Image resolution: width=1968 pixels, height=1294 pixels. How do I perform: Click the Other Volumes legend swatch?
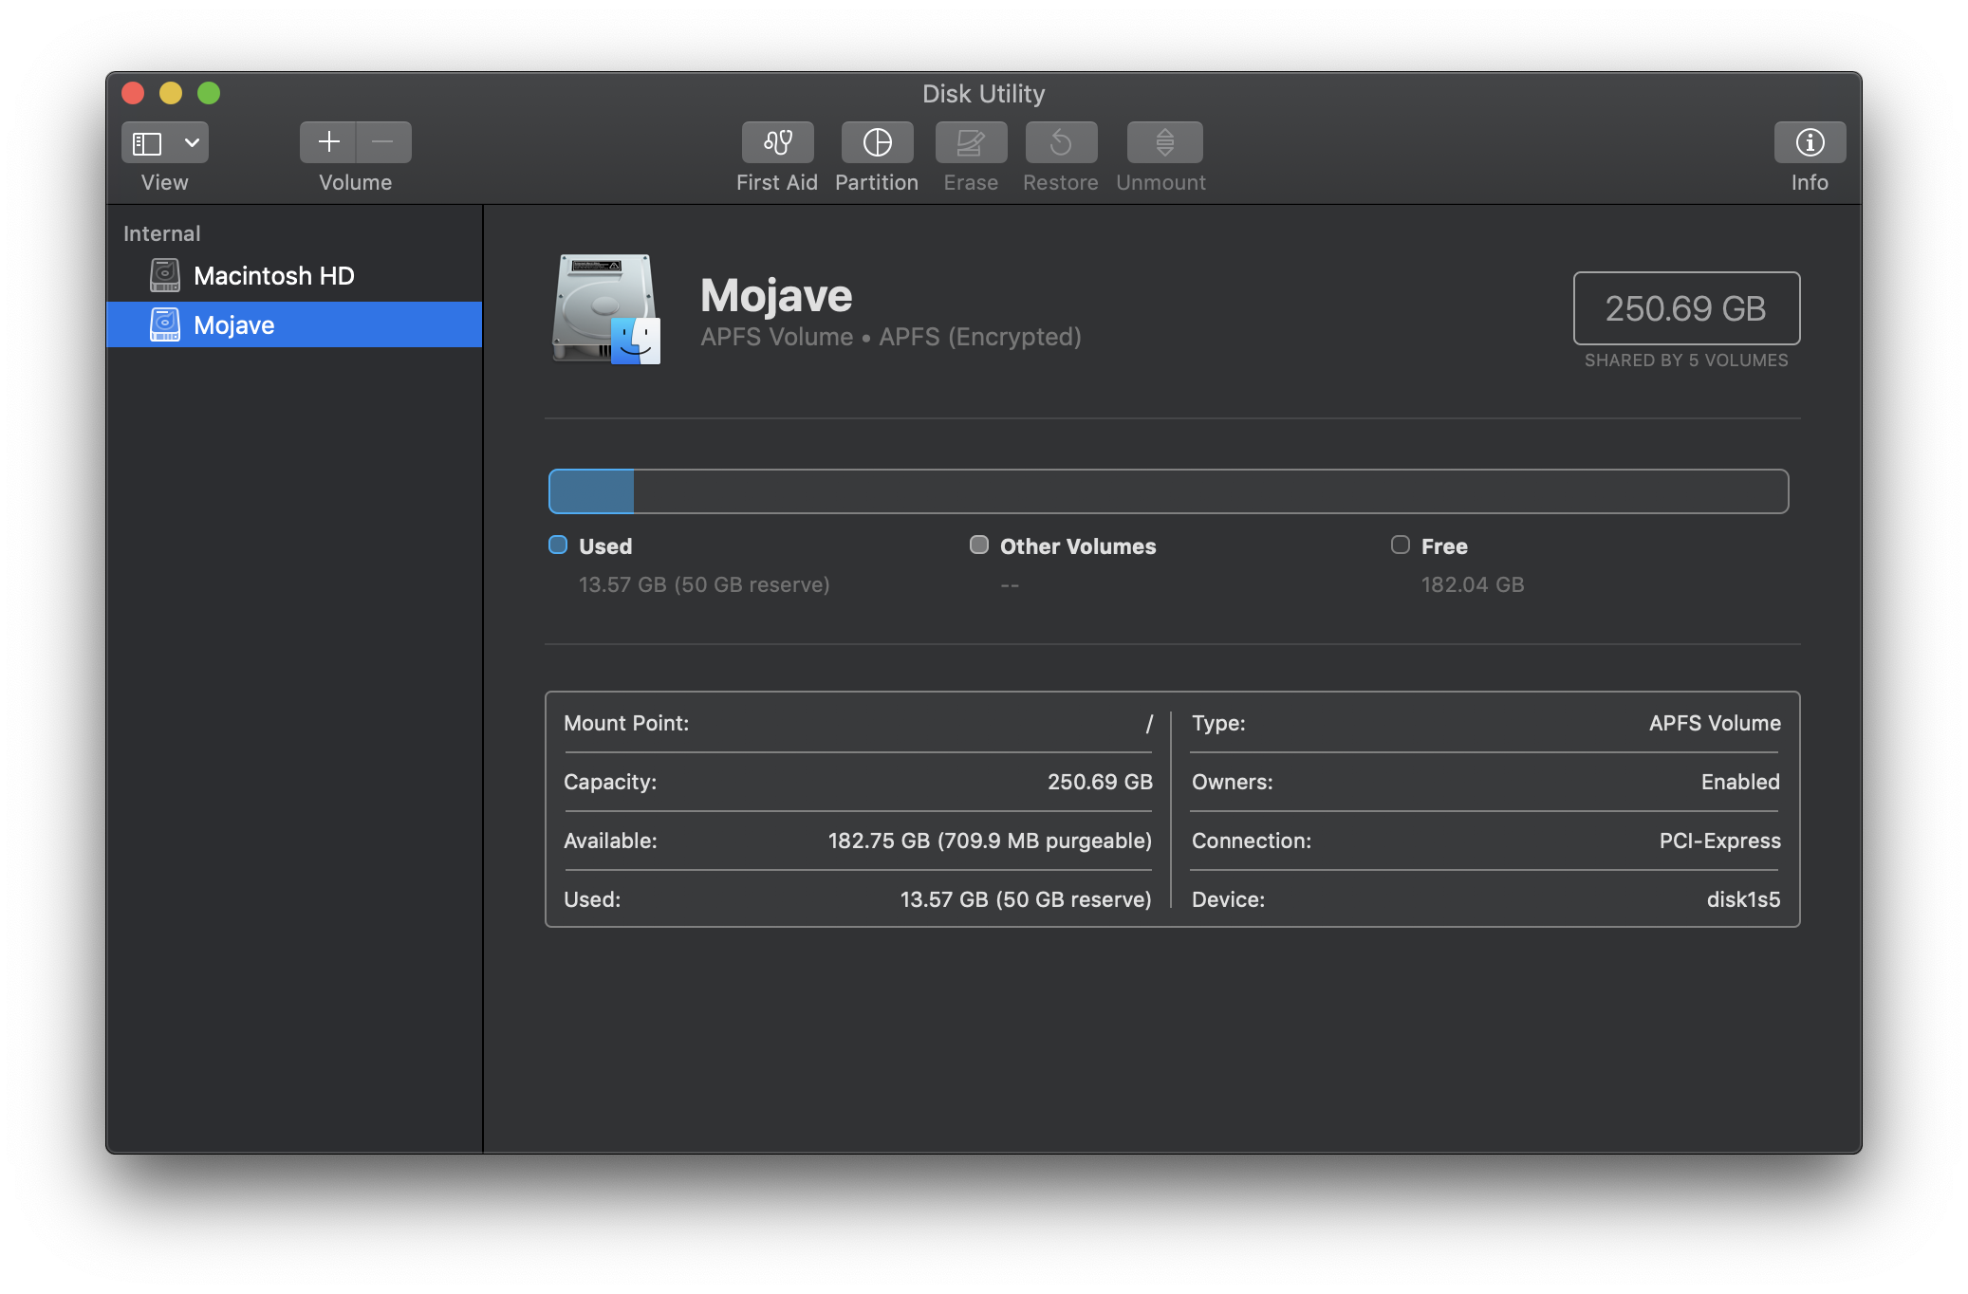click(979, 545)
